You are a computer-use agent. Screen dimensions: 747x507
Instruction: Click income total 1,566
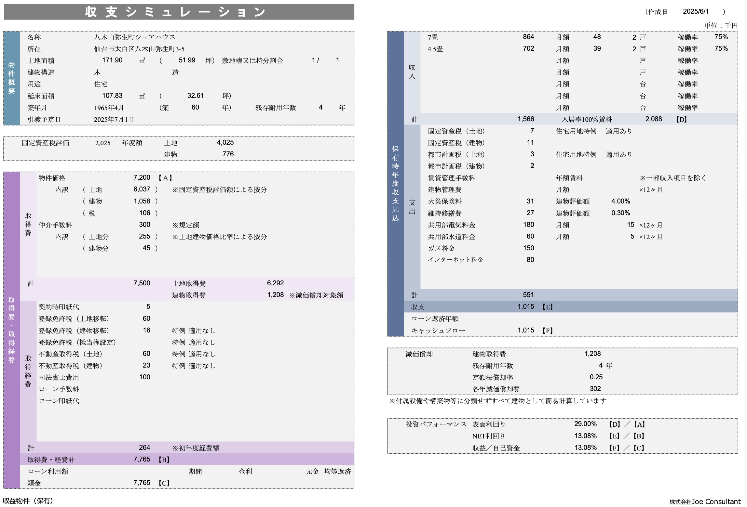coord(526,119)
